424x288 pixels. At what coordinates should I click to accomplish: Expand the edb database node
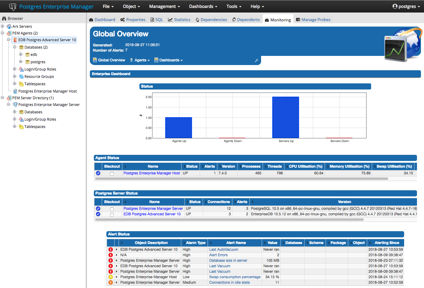[x=21, y=54]
